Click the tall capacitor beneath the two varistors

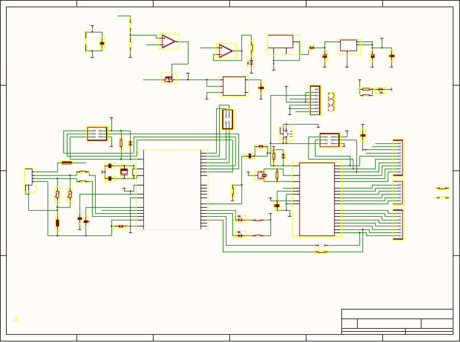57,223
